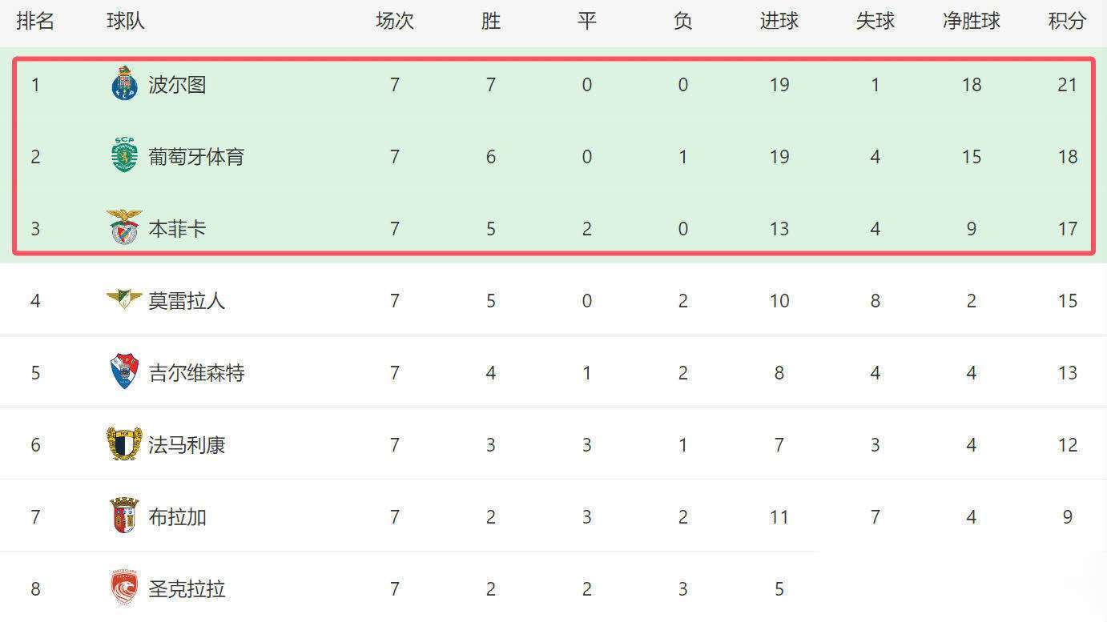The height and width of the screenshot is (622, 1107).
Task: Click the Moreirense crest icon
Action: coord(124,299)
